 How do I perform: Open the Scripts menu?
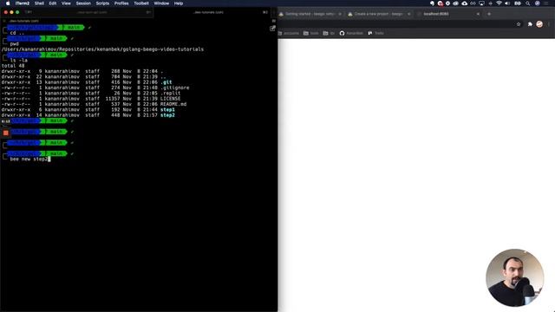[102, 3]
